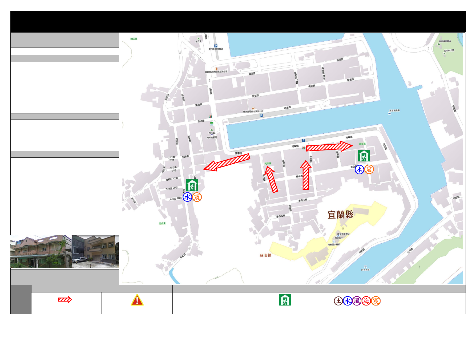Click the harbor icon below 南方澳漁港
Screen dimensions: 476x337
click(390, 113)
